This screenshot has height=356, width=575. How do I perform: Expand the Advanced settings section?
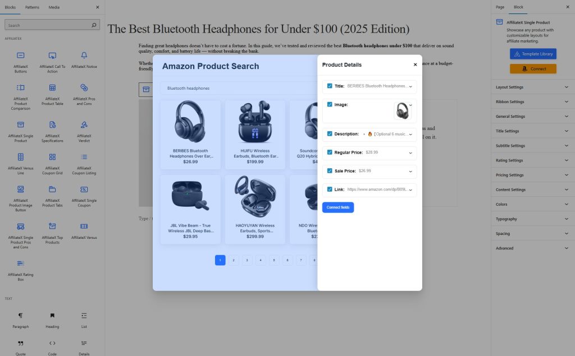pos(532,248)
